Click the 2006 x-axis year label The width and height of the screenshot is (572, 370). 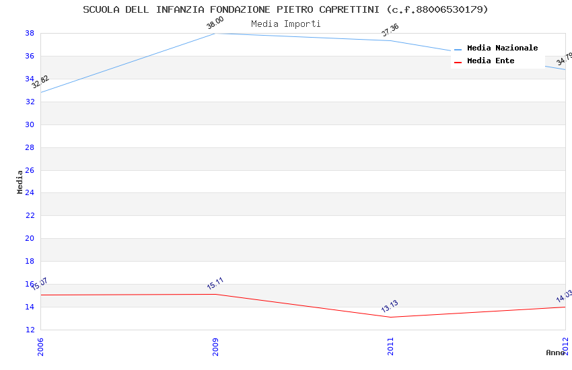(40, 346)
